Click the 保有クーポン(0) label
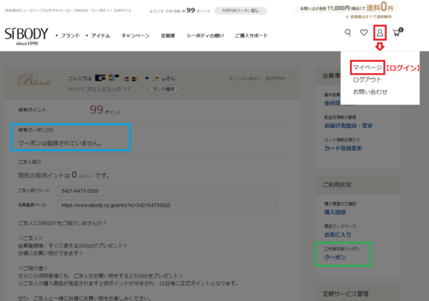This screenshot has width=429, height=301. (x=36, y=130)
